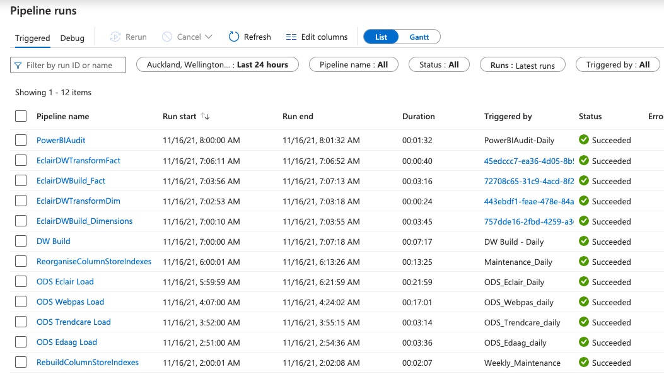Open the ODS Edaag Load pipeline link

(66, 342)
